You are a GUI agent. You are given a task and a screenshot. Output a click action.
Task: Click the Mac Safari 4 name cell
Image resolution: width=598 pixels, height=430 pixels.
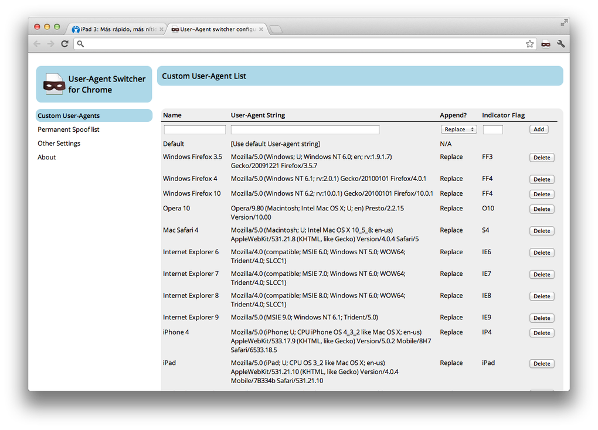pyautogui.click(x=181, y=230)
